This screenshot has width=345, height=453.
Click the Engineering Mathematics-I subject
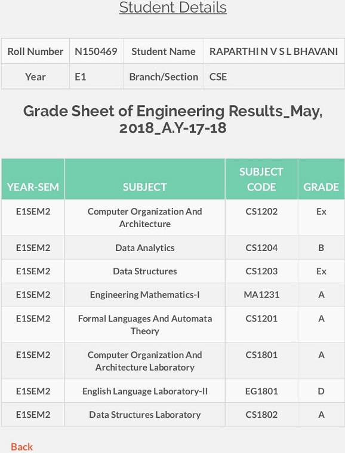[x=145, y=295]
